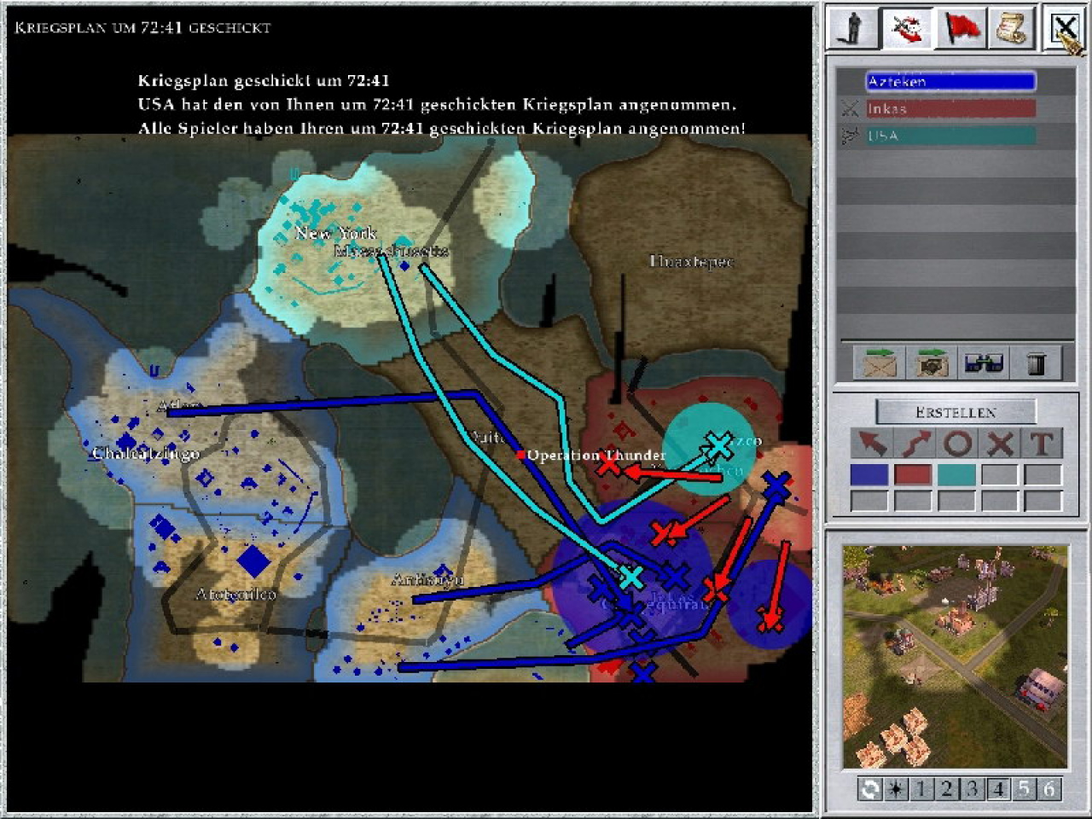
Task: Select the text T drawing tool
Action: tap(1043, 444)
